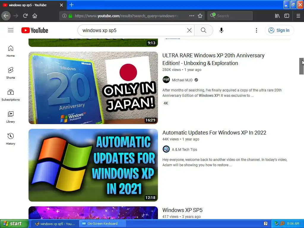Viewport: 304px width, 228px height.
Task: View the green padlock connection details
Action: click(x=70, y=16)
